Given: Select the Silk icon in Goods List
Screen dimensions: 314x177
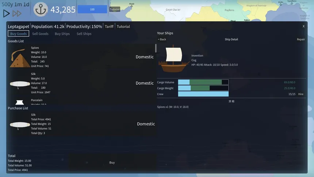Looking at the screenshot, I should [20, 84].
